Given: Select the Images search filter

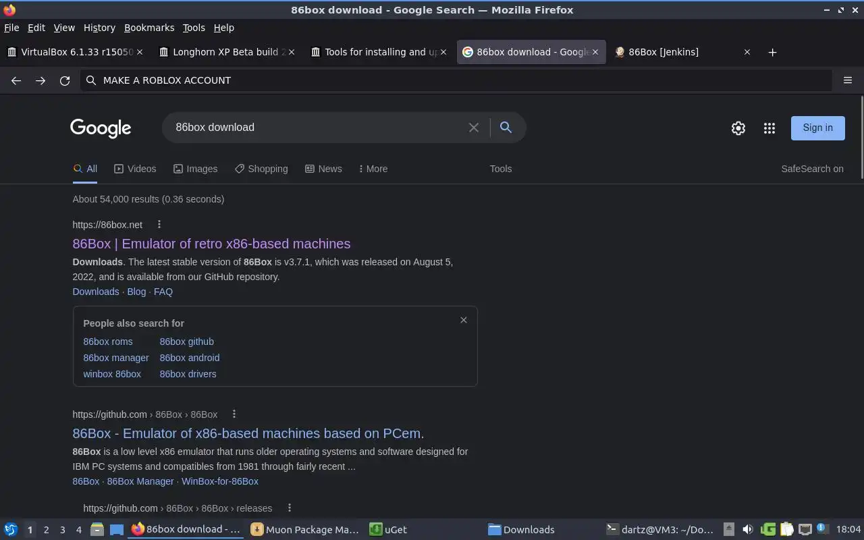Looking at the screenshot, I should pos(195,169).
